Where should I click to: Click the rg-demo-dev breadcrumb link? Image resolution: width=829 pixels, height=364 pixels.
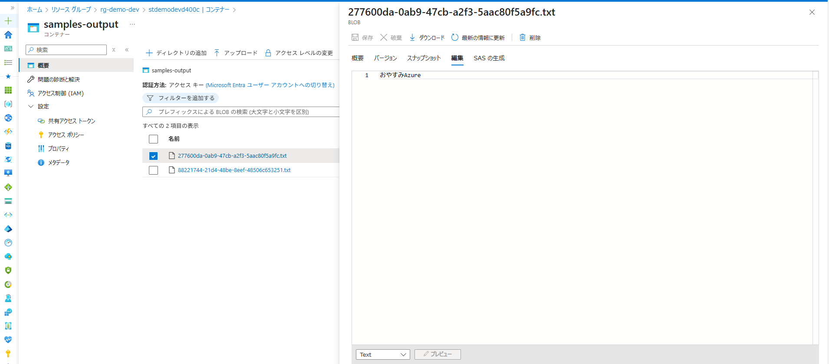[120, 10]
